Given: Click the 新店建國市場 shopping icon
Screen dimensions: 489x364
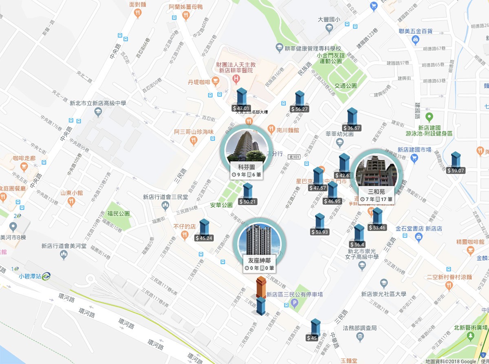Looking at the screenshot, I should 414,158.
